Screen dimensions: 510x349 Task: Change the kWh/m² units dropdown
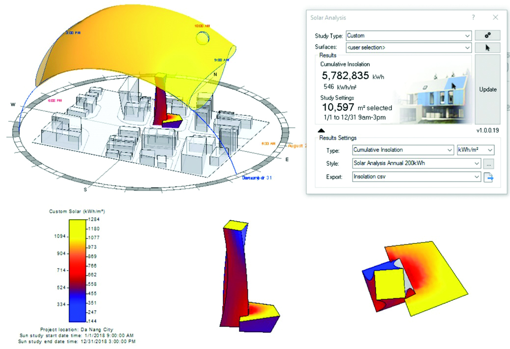click(x=476, y=150)
